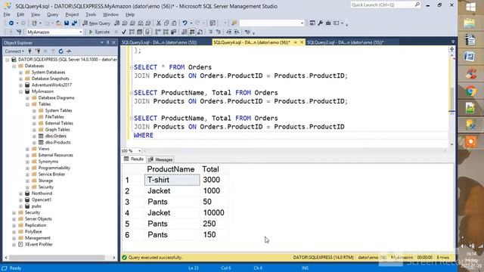This screenshot has height=272, width=484.
Task: Open Google Chrome from desktop sidebar
Action: pyautogui.click(x=470, y=91)
